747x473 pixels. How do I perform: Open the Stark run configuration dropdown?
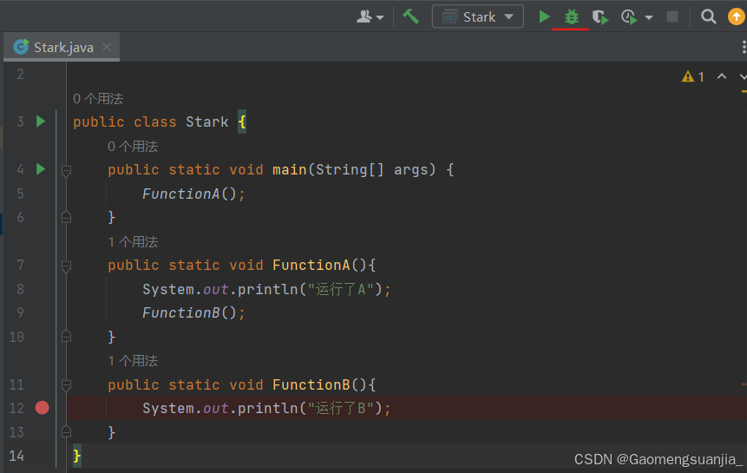pyautogui.click(x=478, y=16)
